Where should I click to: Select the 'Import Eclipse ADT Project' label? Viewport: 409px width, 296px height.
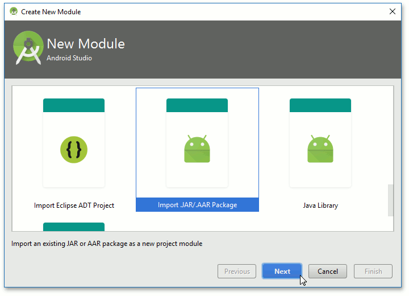[74, 205]
